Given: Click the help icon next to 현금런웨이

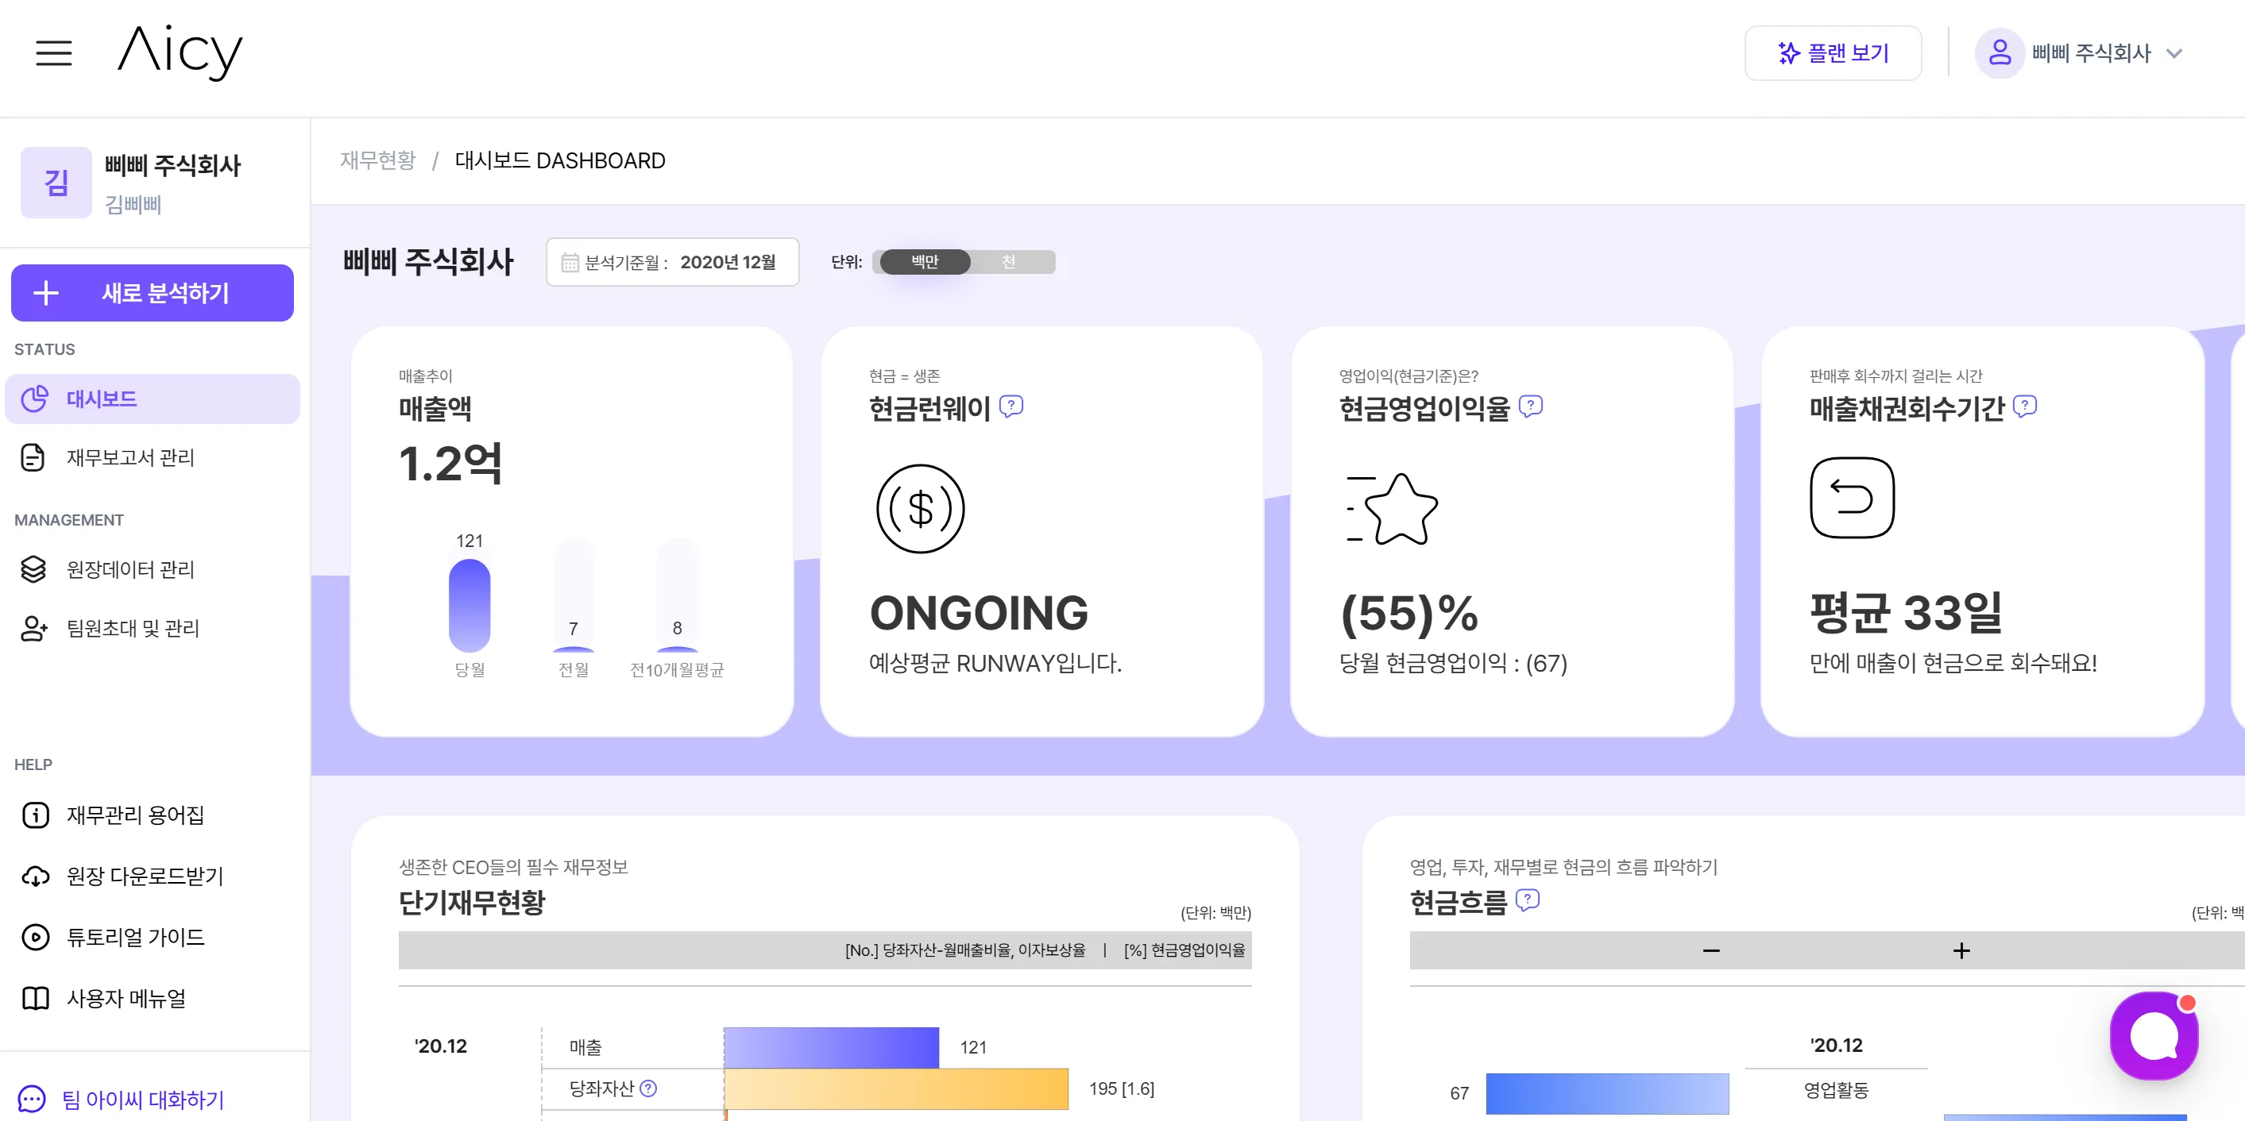Looking at the screenshot, I should [x=1011, y=406].
